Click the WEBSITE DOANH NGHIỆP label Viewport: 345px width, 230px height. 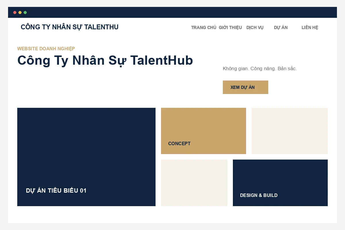[46, 49]
